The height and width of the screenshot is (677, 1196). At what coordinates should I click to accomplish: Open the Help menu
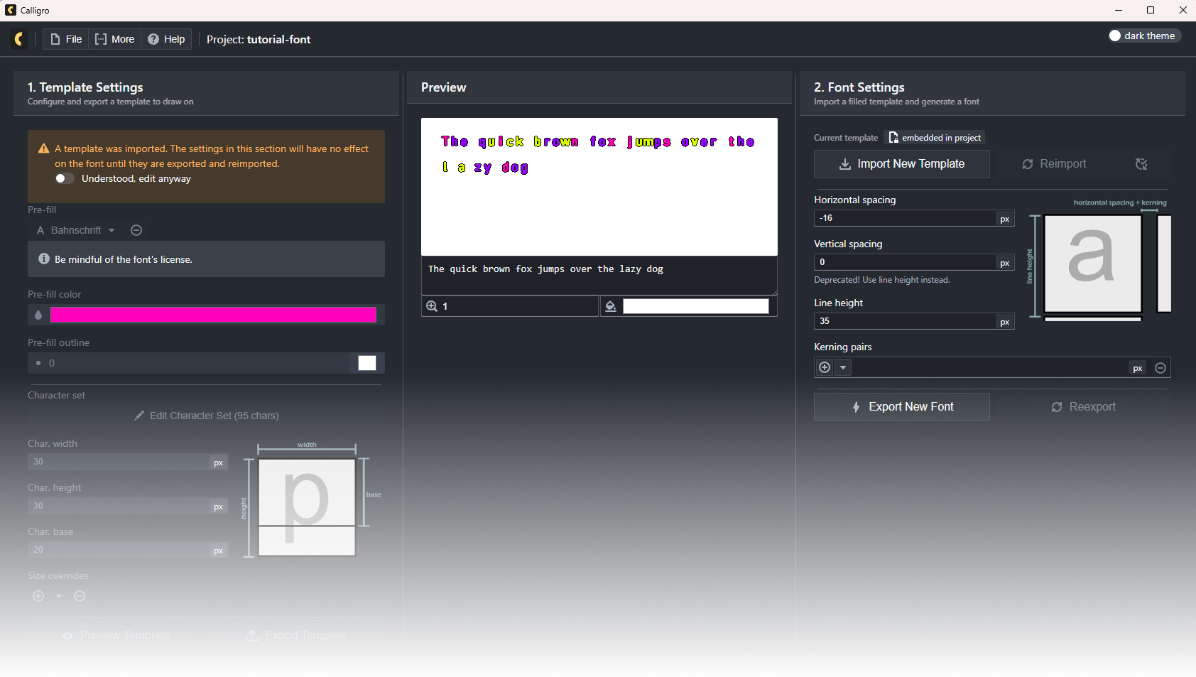[165, 39]
